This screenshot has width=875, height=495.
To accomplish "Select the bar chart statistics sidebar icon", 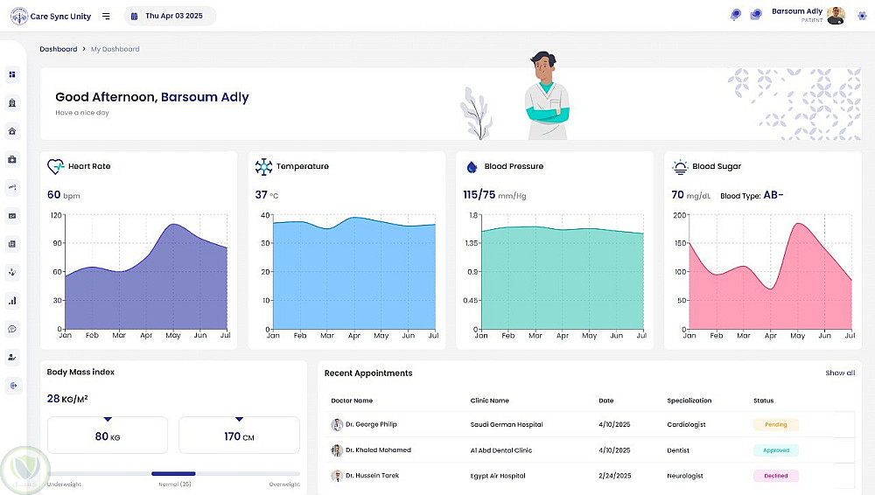I will coord(12,301).
